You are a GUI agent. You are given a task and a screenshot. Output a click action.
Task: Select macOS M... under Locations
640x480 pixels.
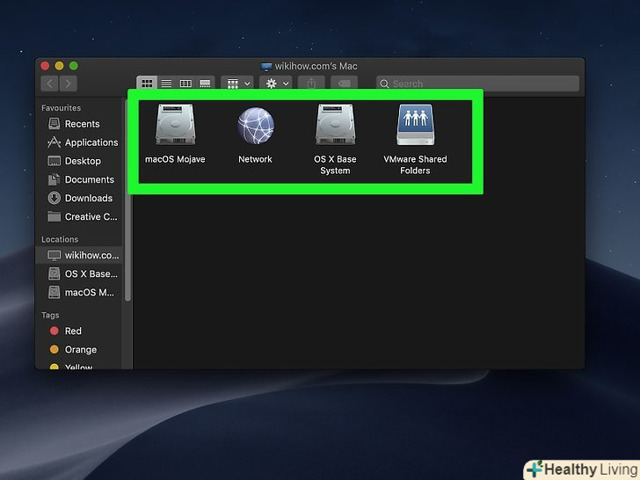81,292
